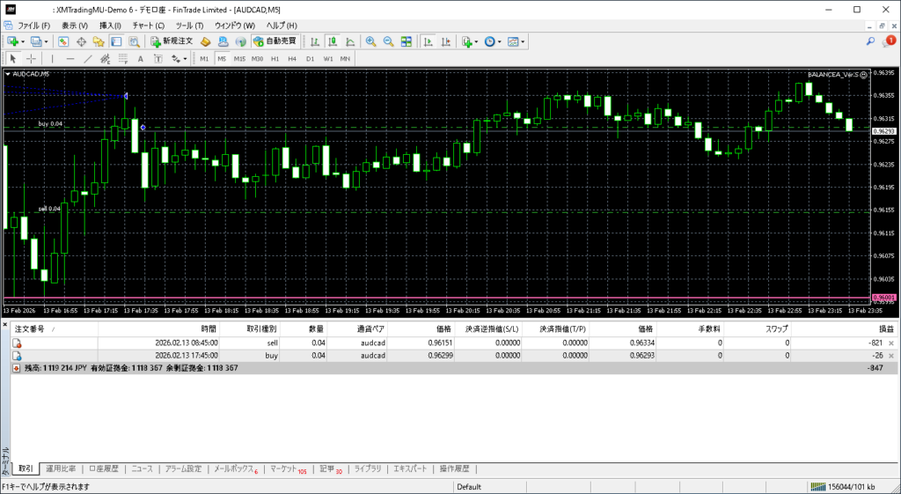This screenshot has width=901, height=494.
Task: Open the チャート (C) menu
Action: 148,26
